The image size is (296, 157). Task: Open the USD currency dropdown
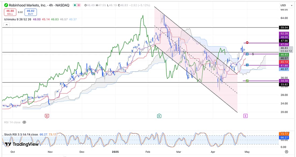(286, 5)
